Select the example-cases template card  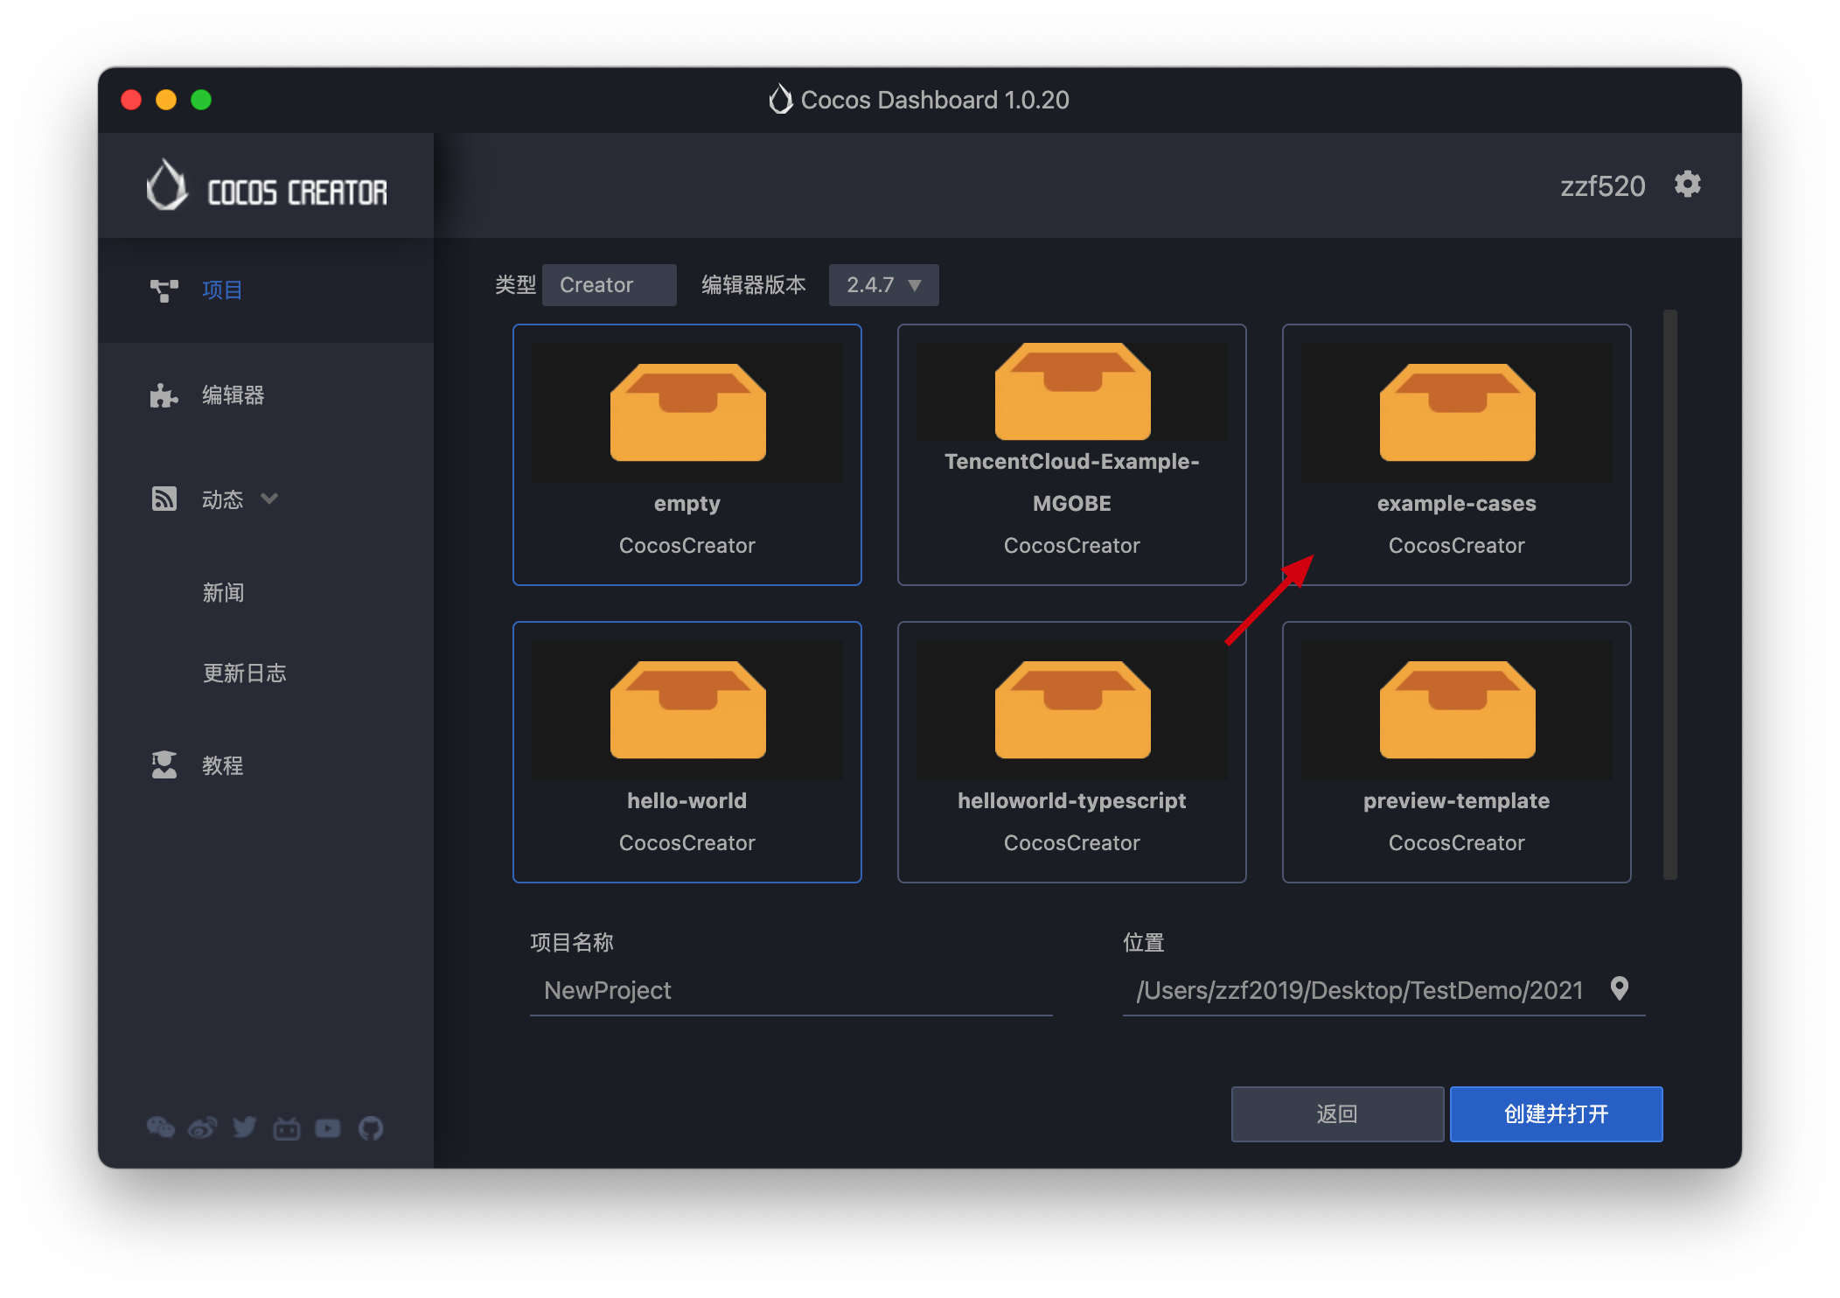1455,454
